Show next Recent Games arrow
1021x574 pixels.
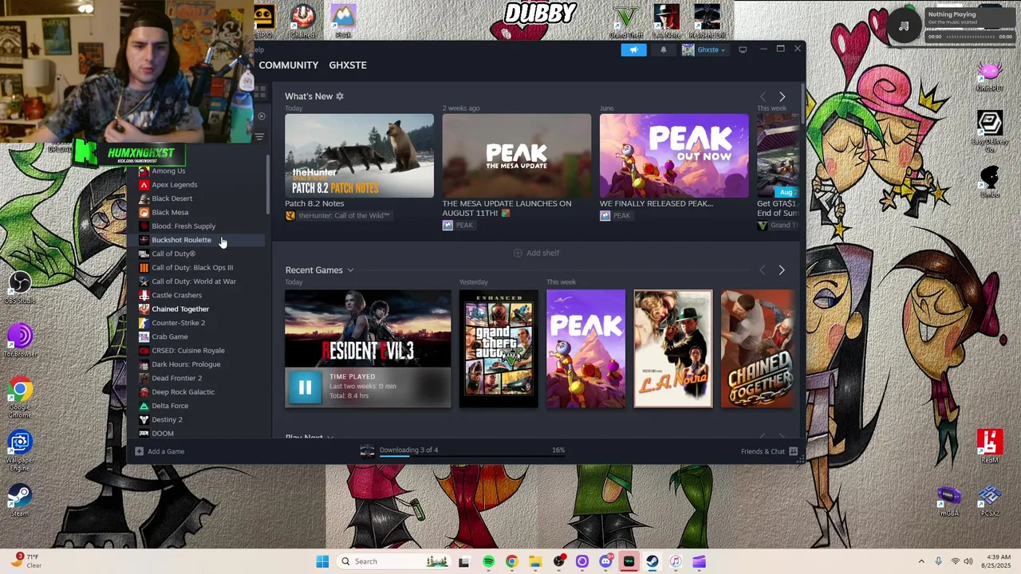782,270
